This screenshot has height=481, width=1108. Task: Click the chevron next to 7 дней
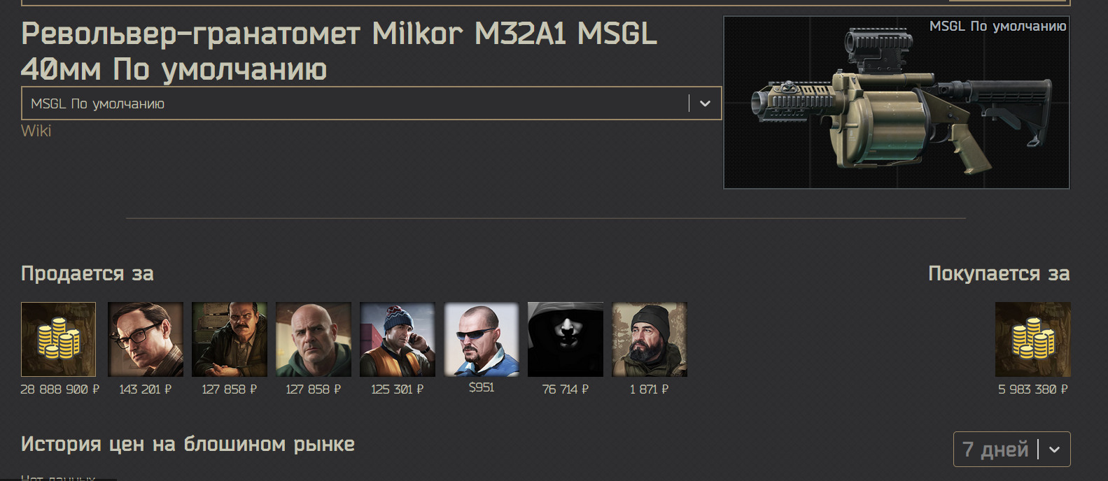pyautogui.click(x=1054, y=450)
